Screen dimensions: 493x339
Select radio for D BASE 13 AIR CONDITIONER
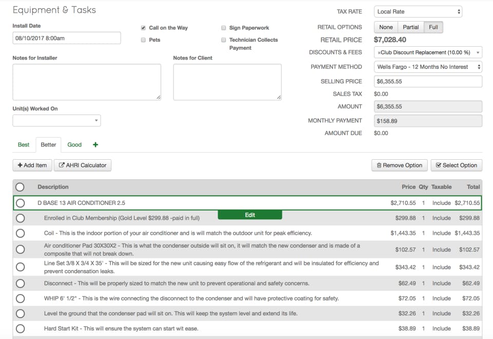click(x=20, y=203)
